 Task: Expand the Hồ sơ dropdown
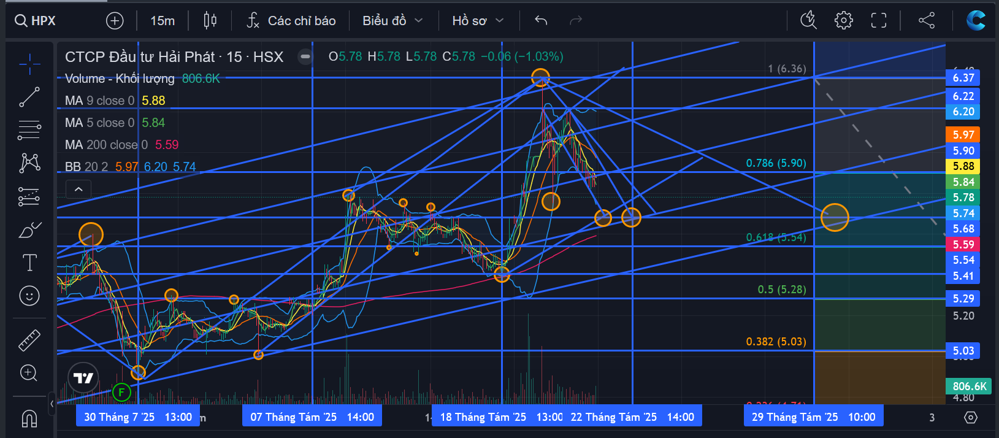(x=478, y=21)
